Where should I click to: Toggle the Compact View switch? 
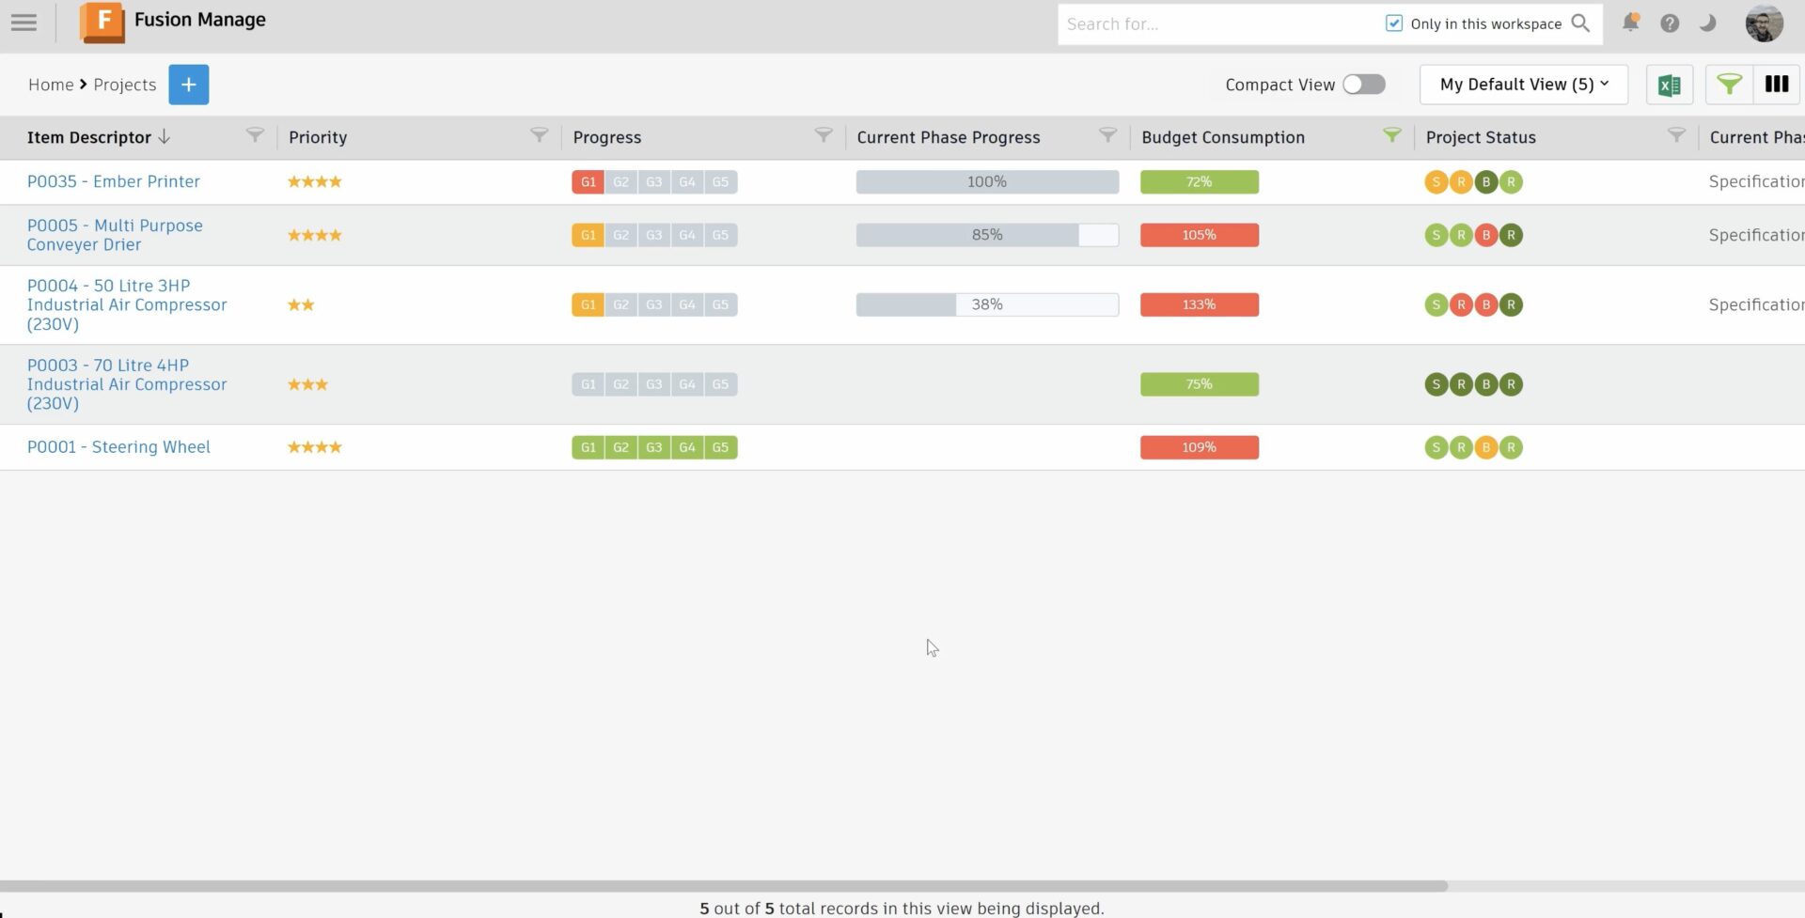(1363, 84)
